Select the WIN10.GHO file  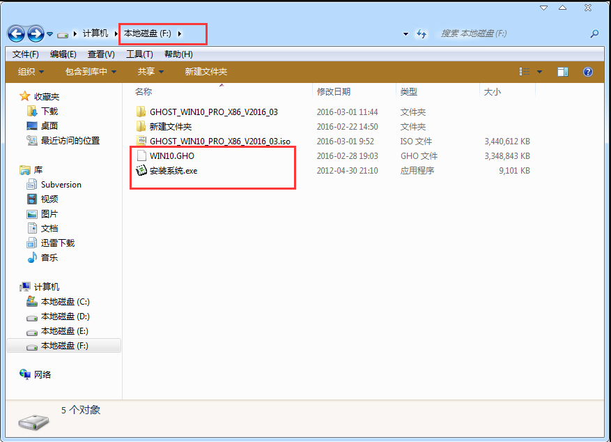tap(171, 156)
